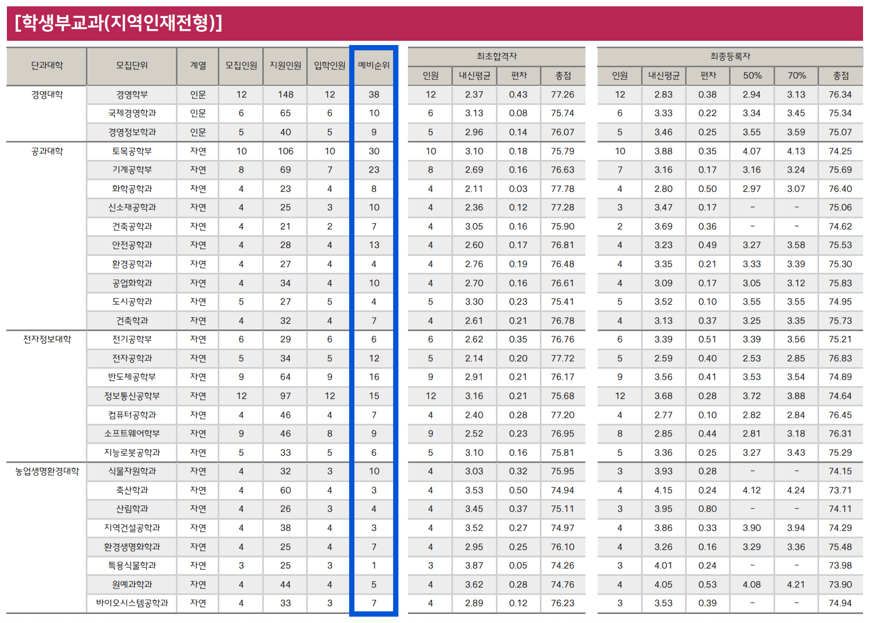871x623 pixels.
Task: Select the 바이오시스템공학과 row name
Action: (x=132, y=603)
